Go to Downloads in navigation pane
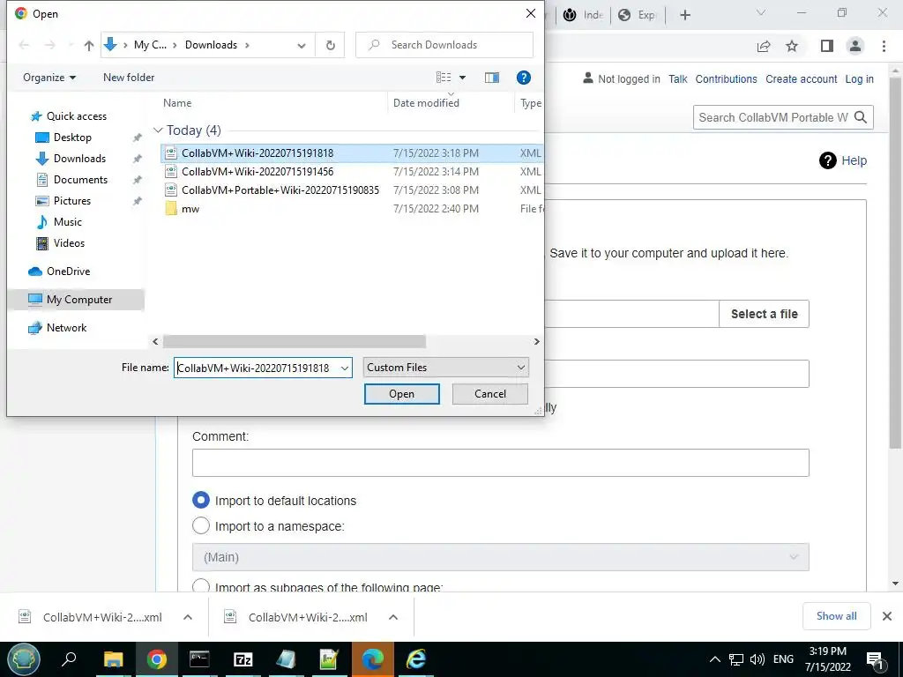This screenshot has height=677, width=903. (x=79, y=159)
